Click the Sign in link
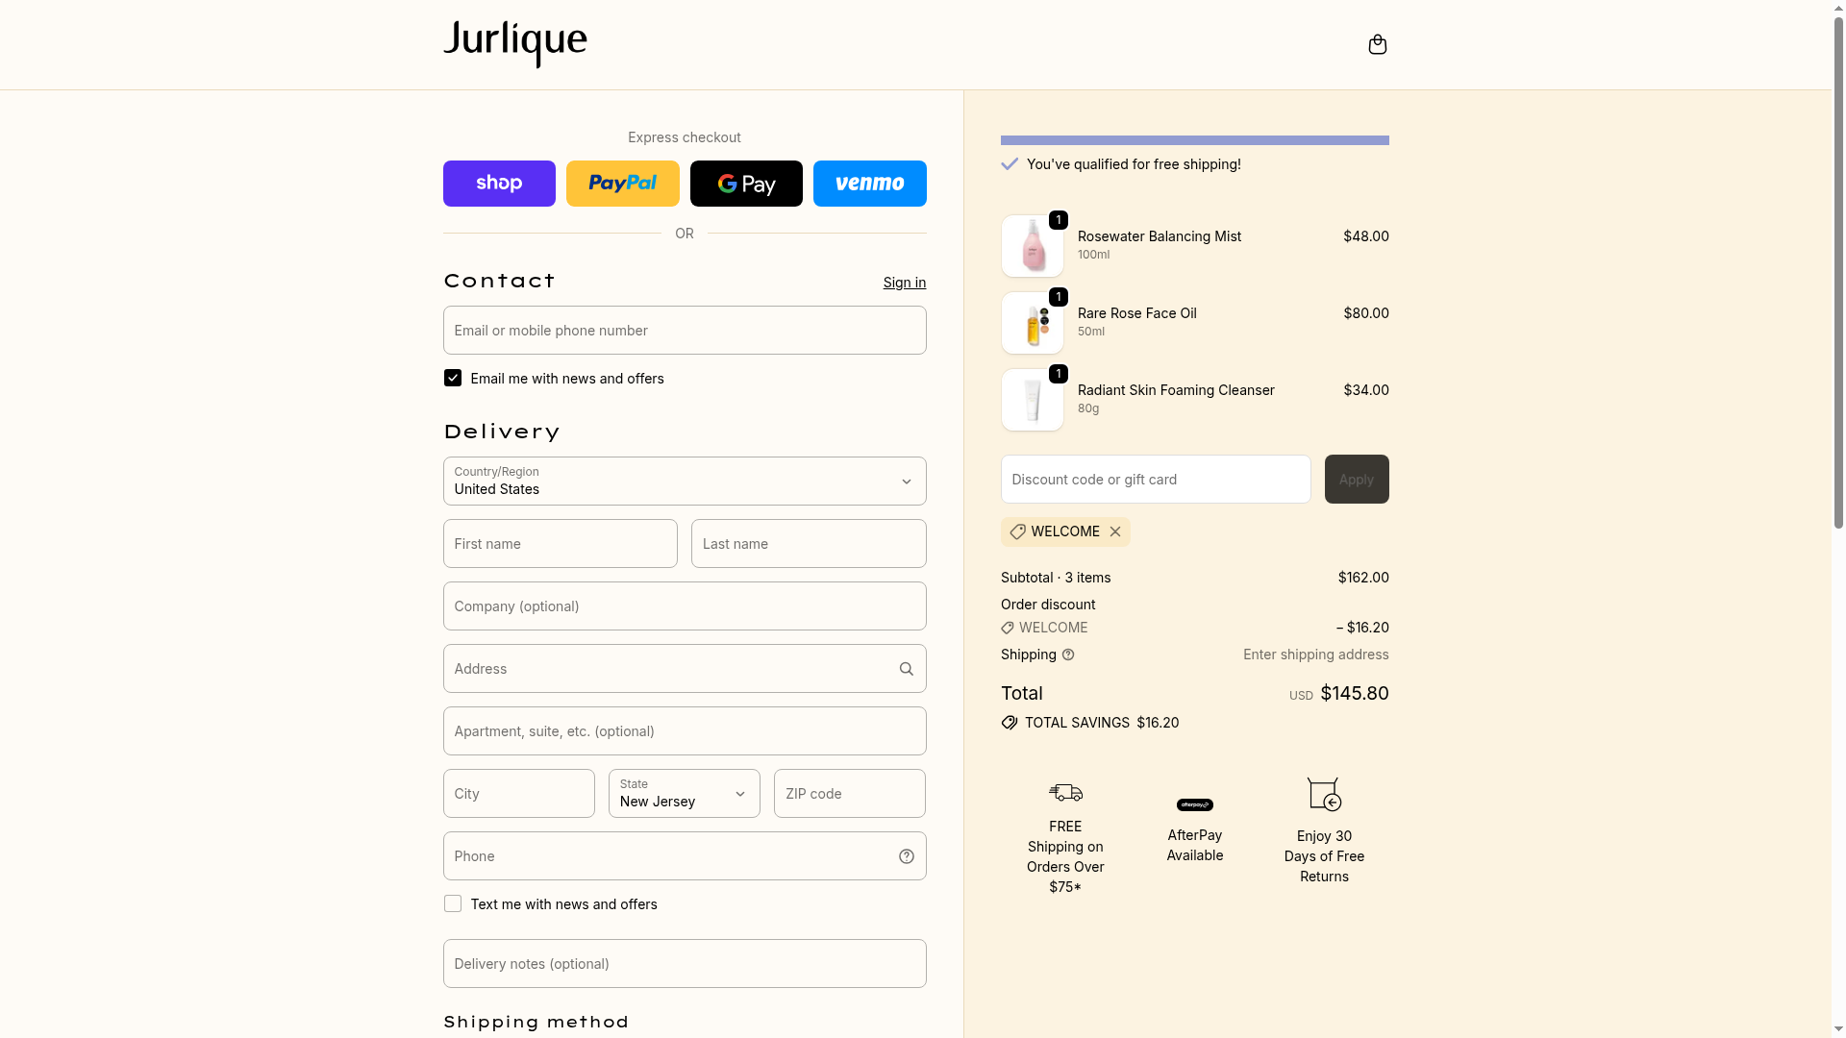Image resolution: width=1846 pixels, height=1038 pixels. click(904, 283)
